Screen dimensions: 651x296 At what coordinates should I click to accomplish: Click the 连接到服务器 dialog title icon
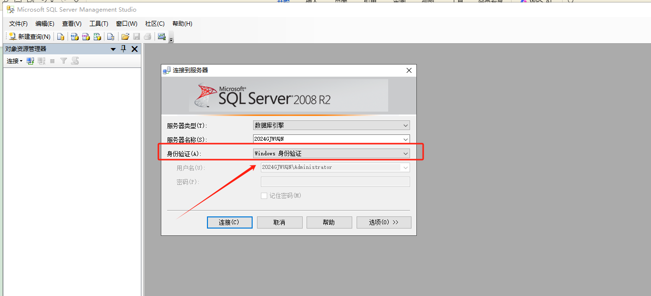tap(167, 70)
